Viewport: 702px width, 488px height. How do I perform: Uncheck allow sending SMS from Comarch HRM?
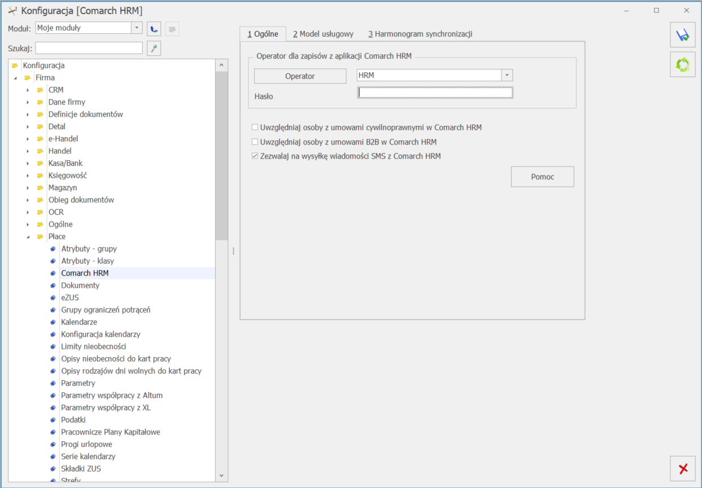pyautogui.click(x=255, y=156)
